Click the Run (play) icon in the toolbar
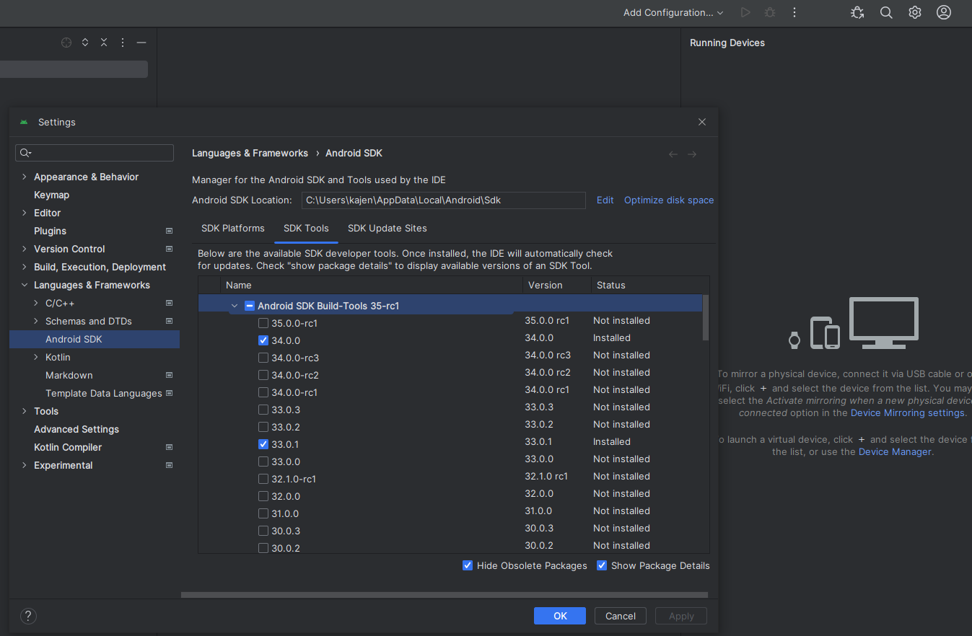Screen dimensions: 972x636 (x=745, y=12)
